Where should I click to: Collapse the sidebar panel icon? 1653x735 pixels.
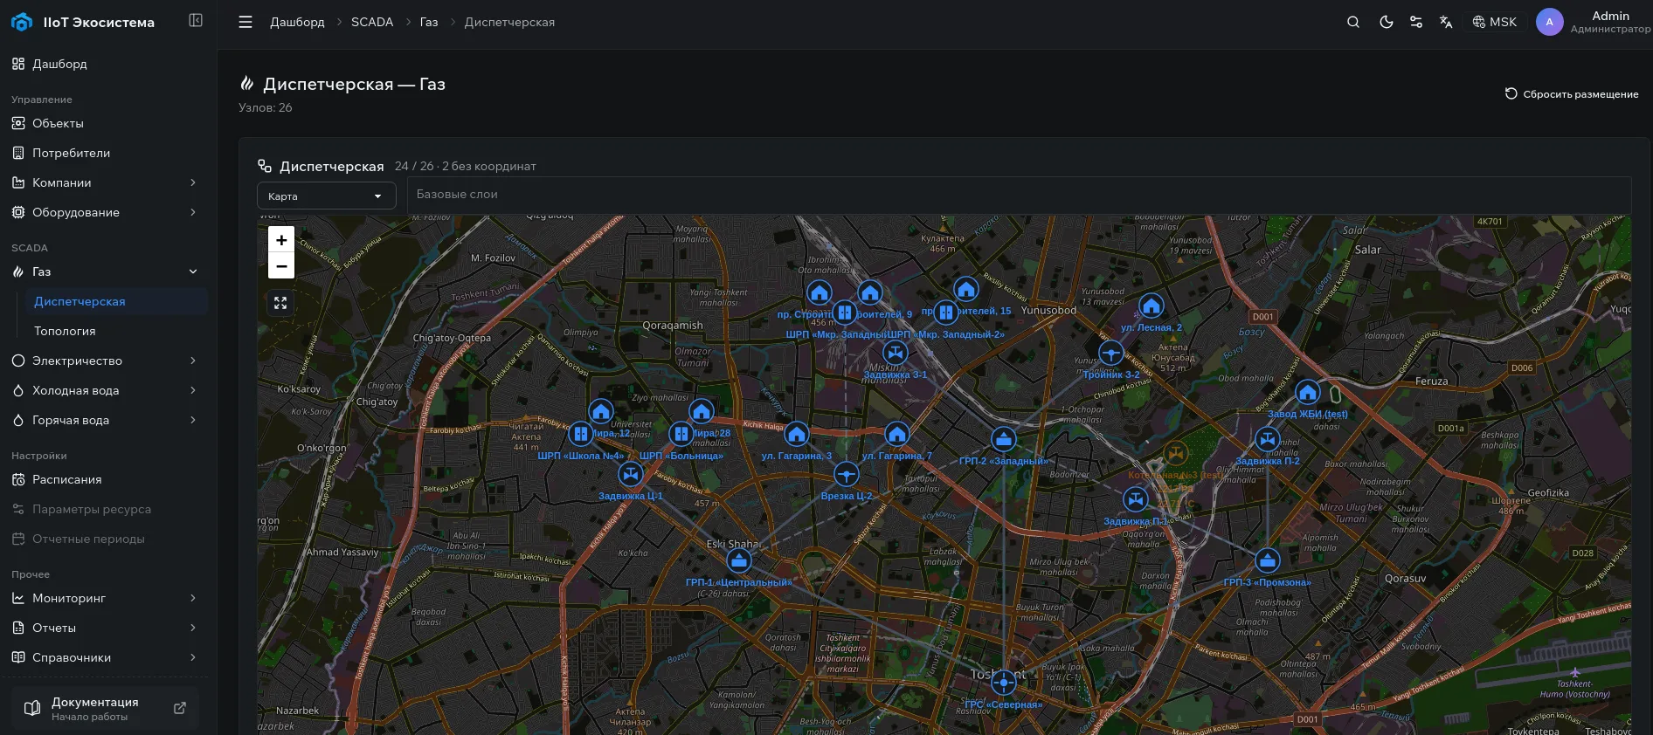[x=196, y=20]
